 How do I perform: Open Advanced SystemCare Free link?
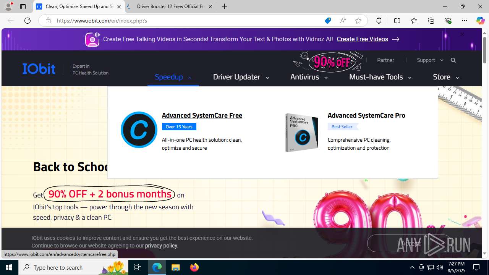point(202,115)
